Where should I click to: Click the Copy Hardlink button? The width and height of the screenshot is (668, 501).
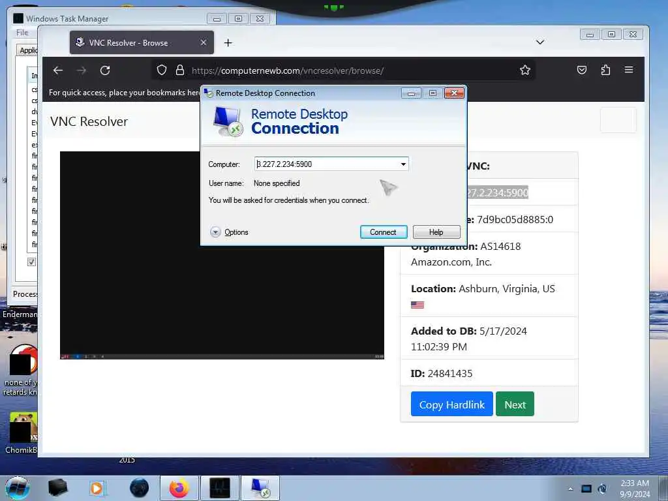point(451,404)
